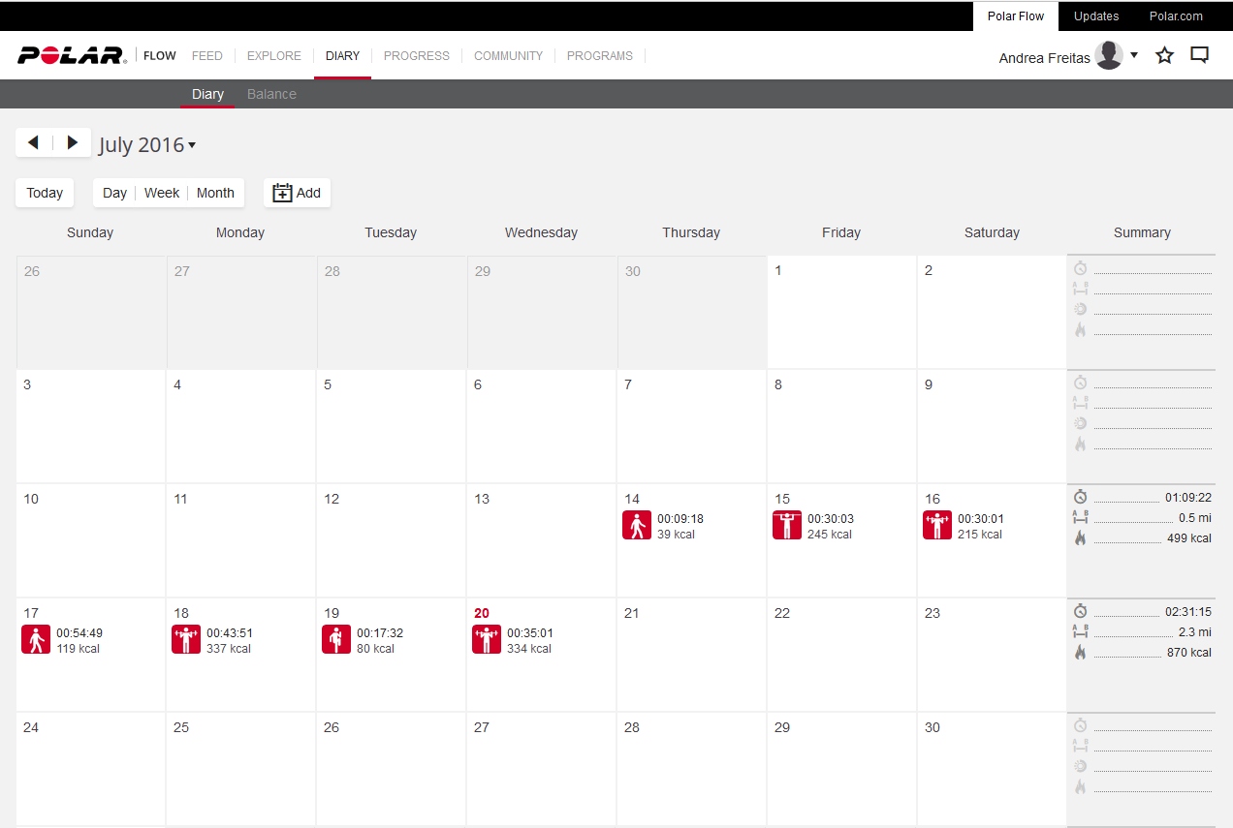Advance to next month with right arrow
Image resolution: width=1233 pixels, height=828 pixels.
(x=73, y=143)
